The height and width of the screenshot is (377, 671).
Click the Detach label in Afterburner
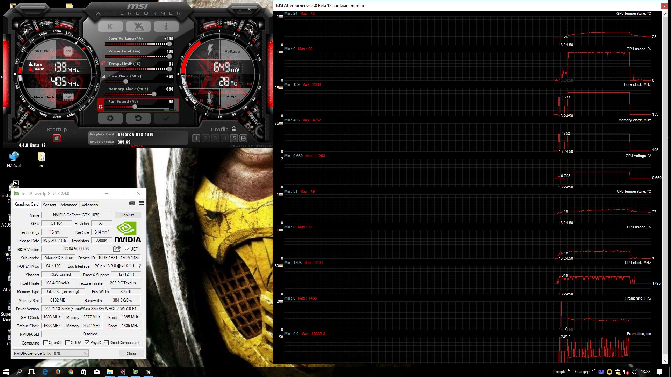pos(137,146)
